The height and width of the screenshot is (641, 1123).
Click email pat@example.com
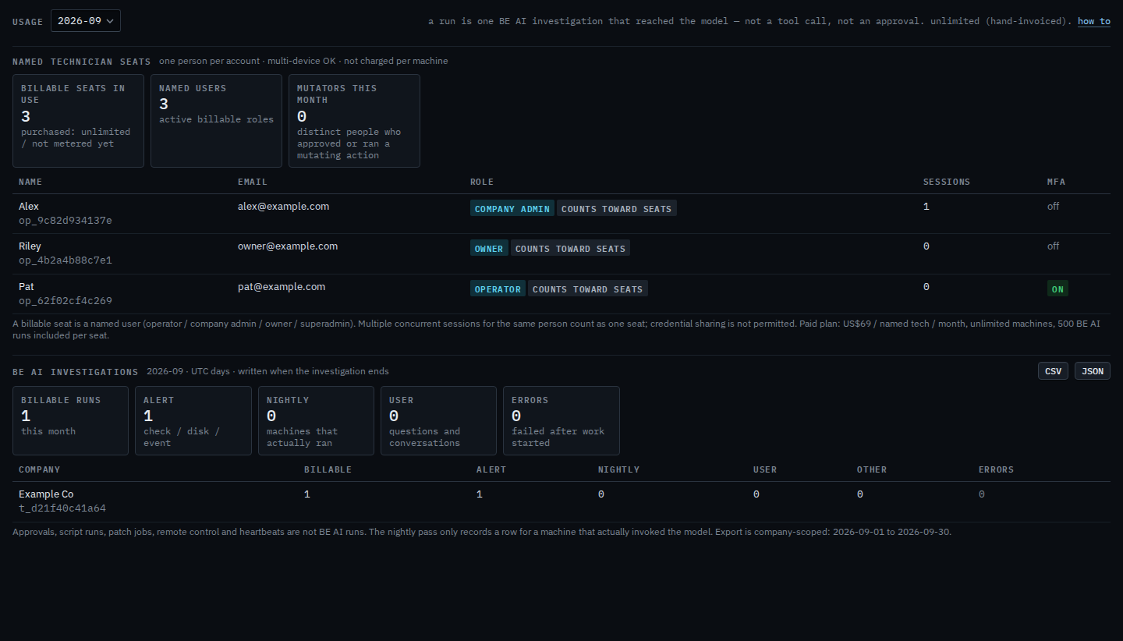pyautogui.click(x=282, y=287)
